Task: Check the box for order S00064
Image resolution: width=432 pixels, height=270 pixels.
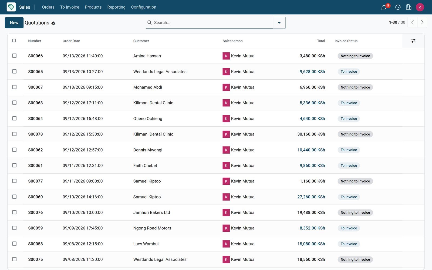Action: pos(14,118)
